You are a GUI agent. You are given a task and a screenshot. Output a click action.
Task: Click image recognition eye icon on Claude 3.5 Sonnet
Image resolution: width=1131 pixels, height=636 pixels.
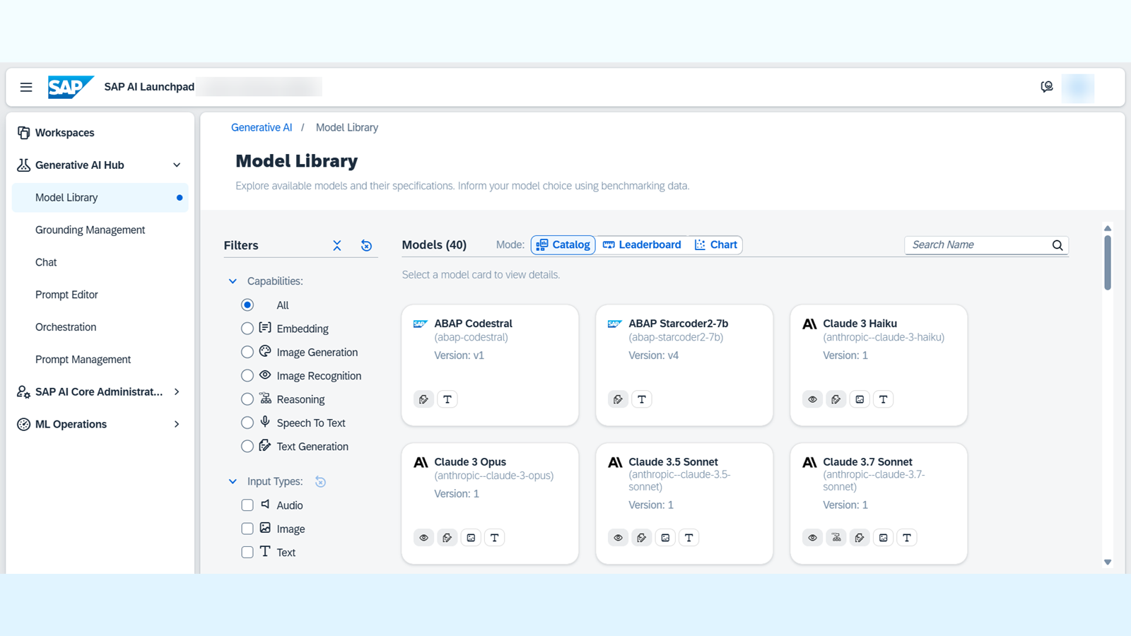[618, 538]
